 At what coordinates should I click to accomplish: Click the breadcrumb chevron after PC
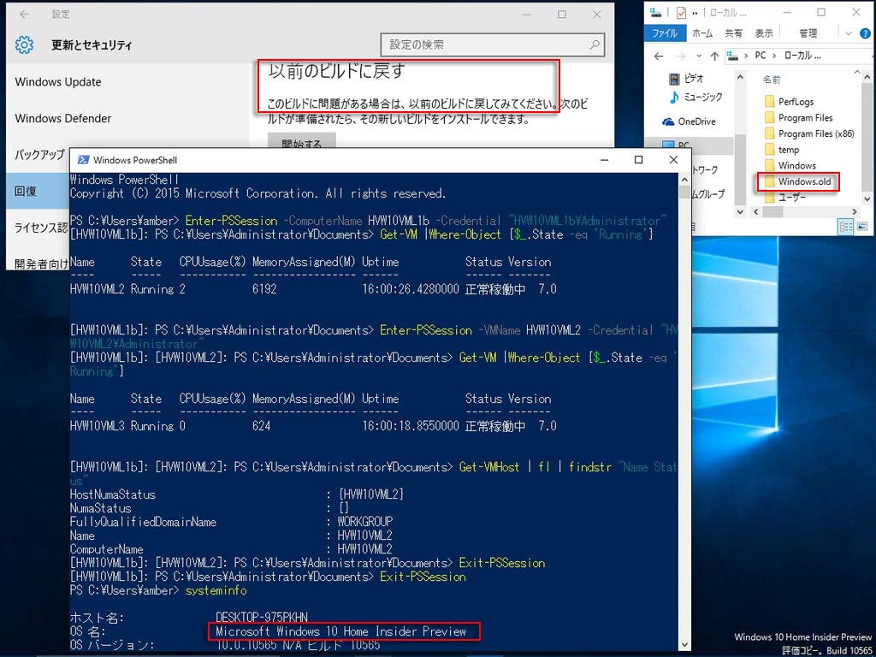[x=775, y=56]
